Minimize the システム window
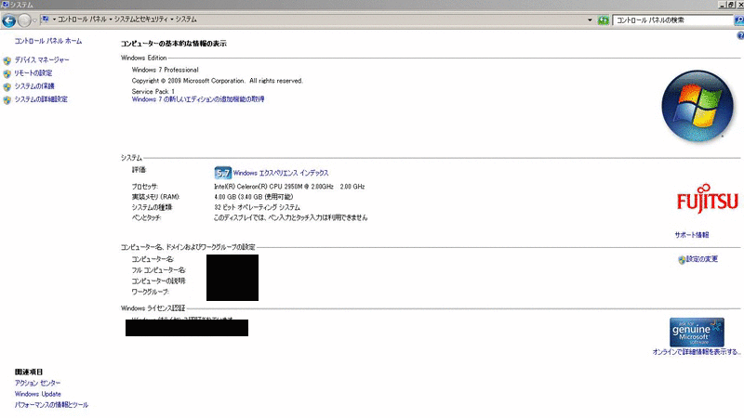744x418 pixels. tap(723, 5)
